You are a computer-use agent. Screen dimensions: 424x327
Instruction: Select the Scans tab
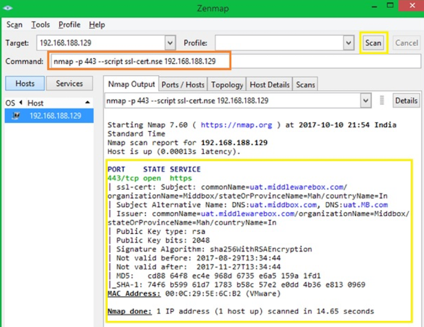click(306, 84)
